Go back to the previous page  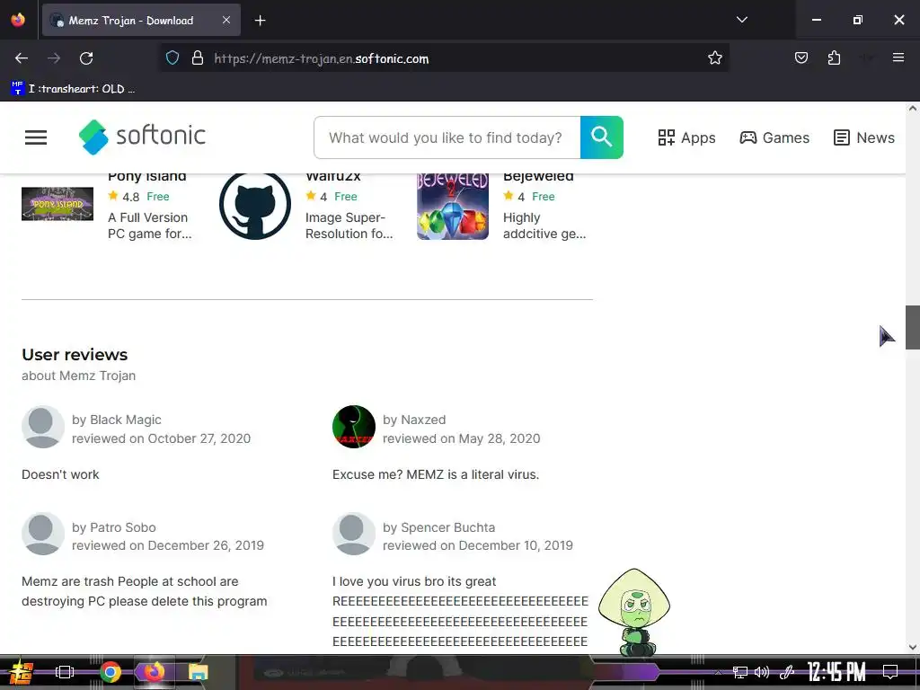pos(22,58)
